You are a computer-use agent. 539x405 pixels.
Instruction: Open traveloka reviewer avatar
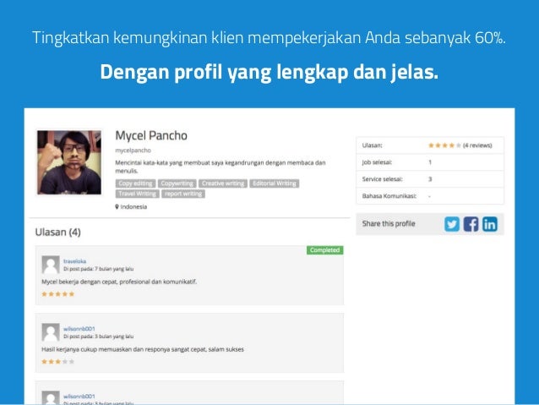click(51, 265)
